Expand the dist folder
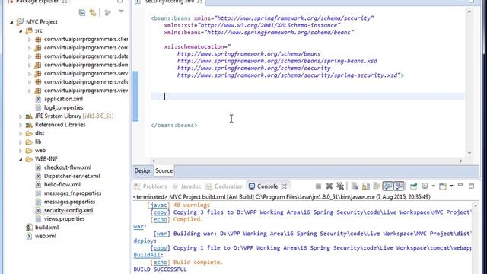 pyautogui.click(x=21, y=134)
